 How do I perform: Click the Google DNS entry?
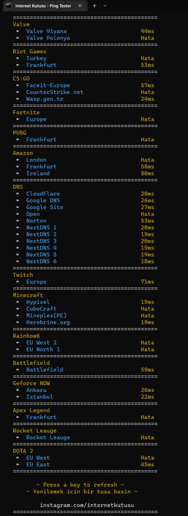pyautogui.click(x=43, y=200)
